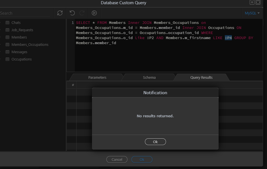Click the Job_Requests table grid icon
267x169 pixels.
coord(8,30)
